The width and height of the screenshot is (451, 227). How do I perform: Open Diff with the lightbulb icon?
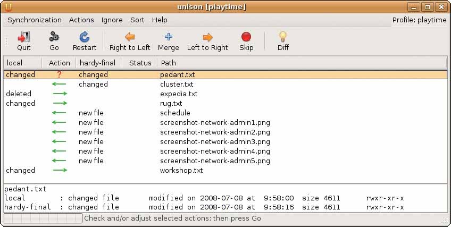pos(283,37)
